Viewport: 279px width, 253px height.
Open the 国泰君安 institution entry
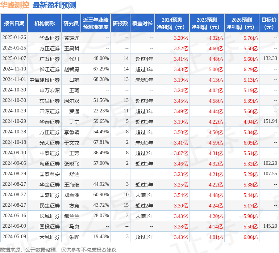tap(50, 174)
